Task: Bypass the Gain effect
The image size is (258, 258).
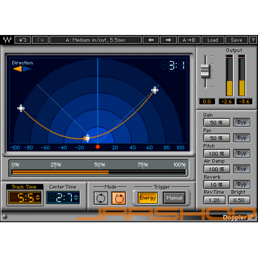Action: click(x=242, y=122)
